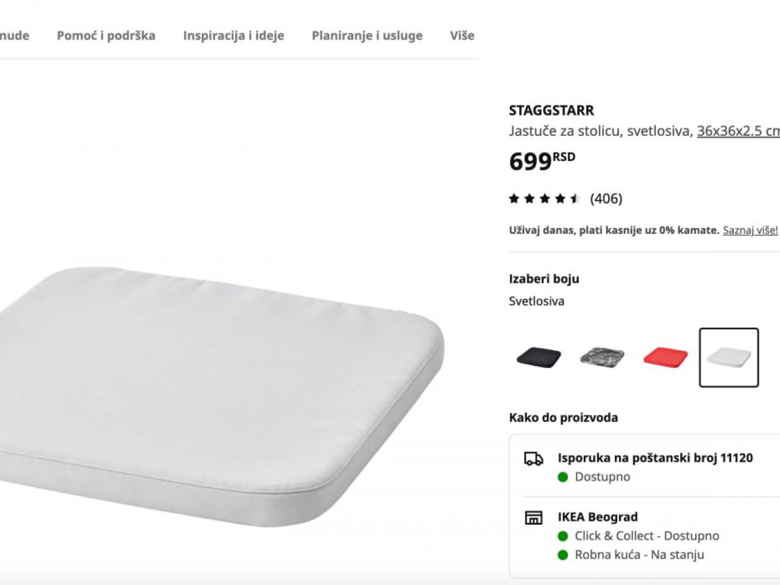The width and height of the screenshot is (780, 585).
Task: Open the 406 reviews count
Action: (606, 199)
